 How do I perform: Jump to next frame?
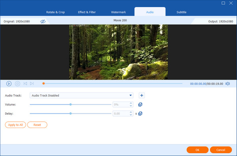coord(32,84)
